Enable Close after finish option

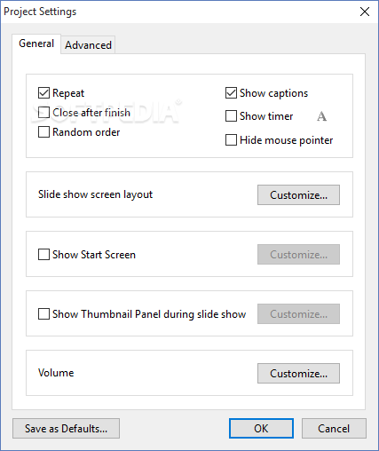click(x=43, y=113)
